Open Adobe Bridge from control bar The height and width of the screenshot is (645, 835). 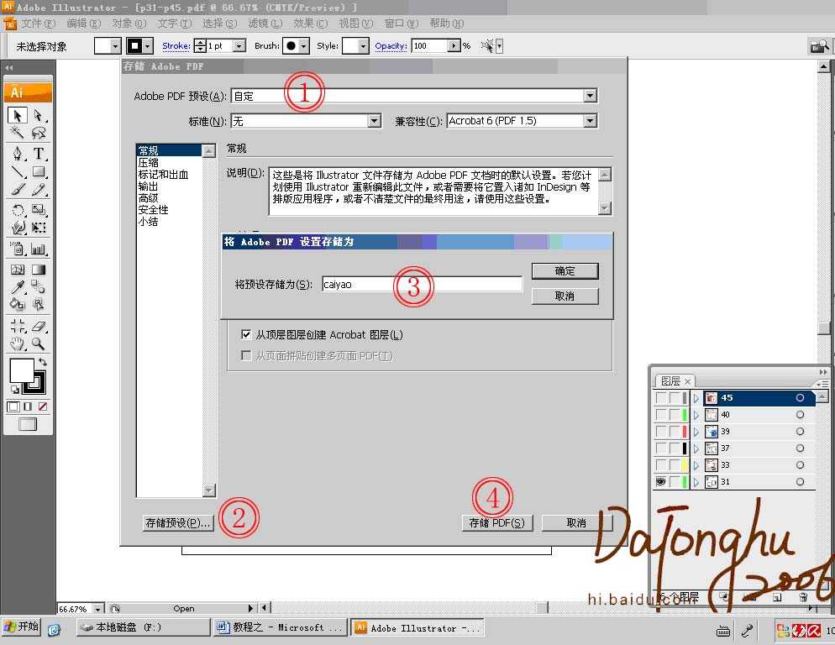pos(819,46)
